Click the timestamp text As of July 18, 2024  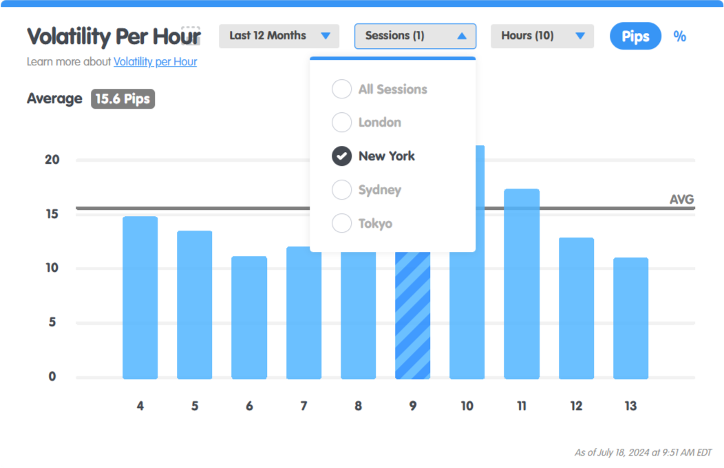coord(643,452)
